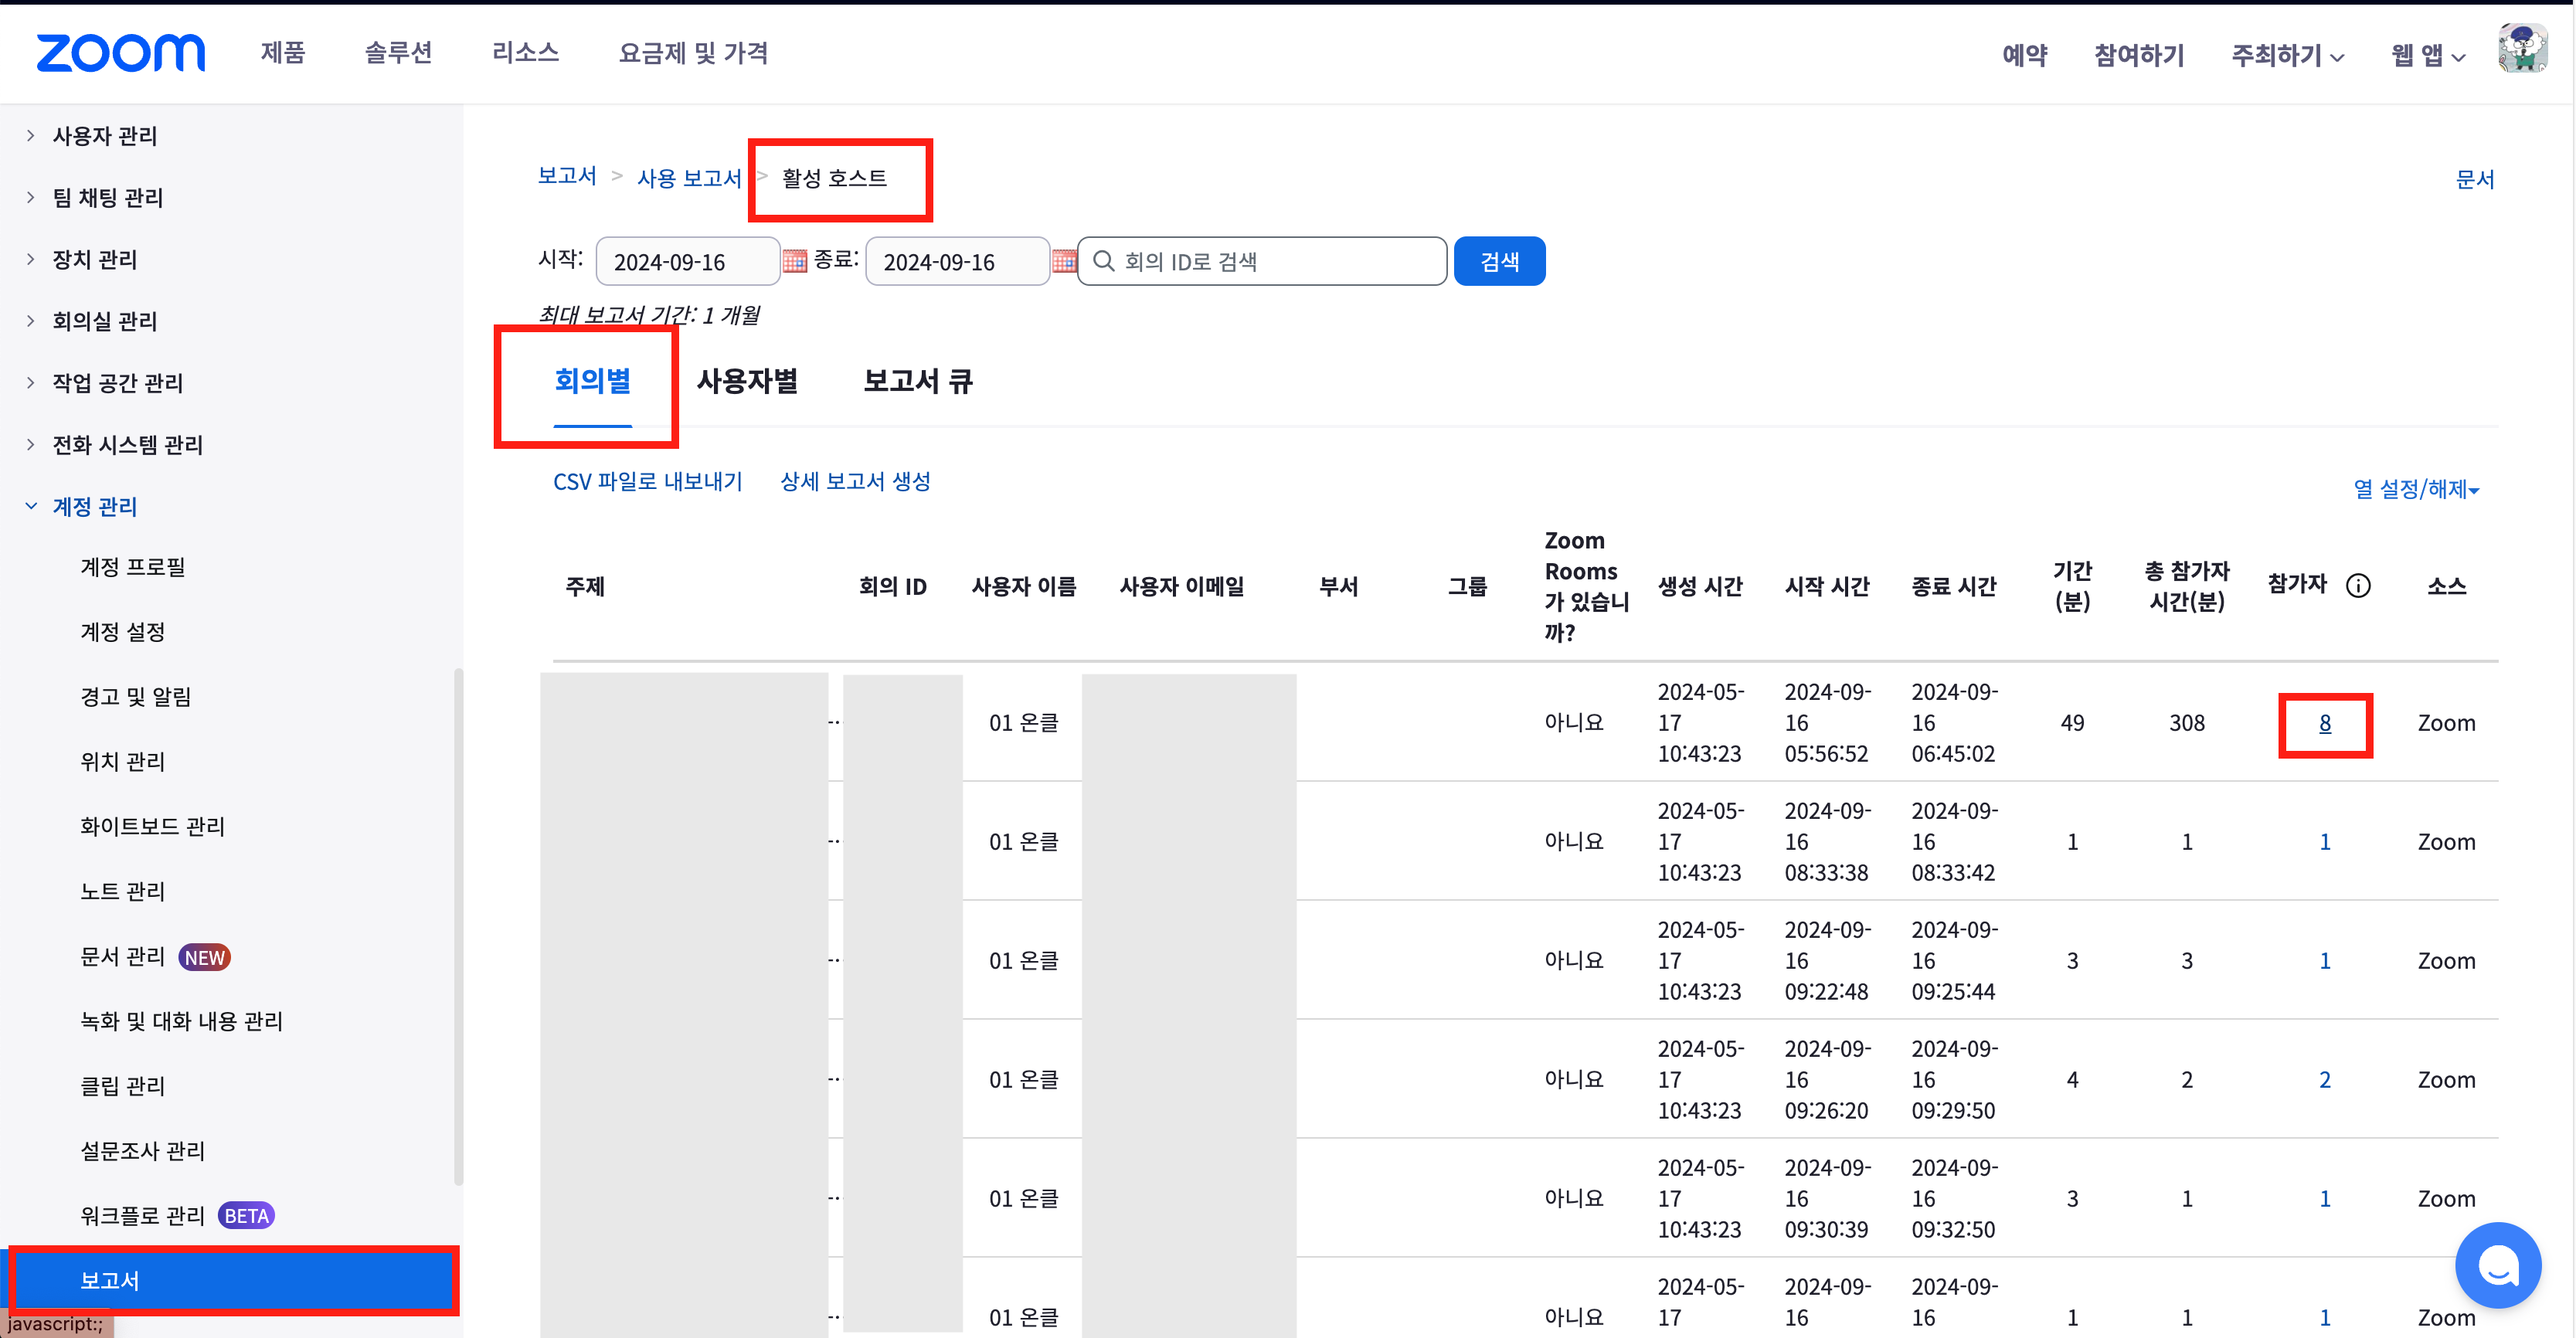Open participant count 8 link

[2324, 723]
